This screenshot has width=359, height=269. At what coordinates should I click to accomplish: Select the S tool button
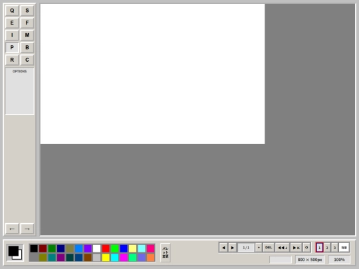(x=27, y=11)
